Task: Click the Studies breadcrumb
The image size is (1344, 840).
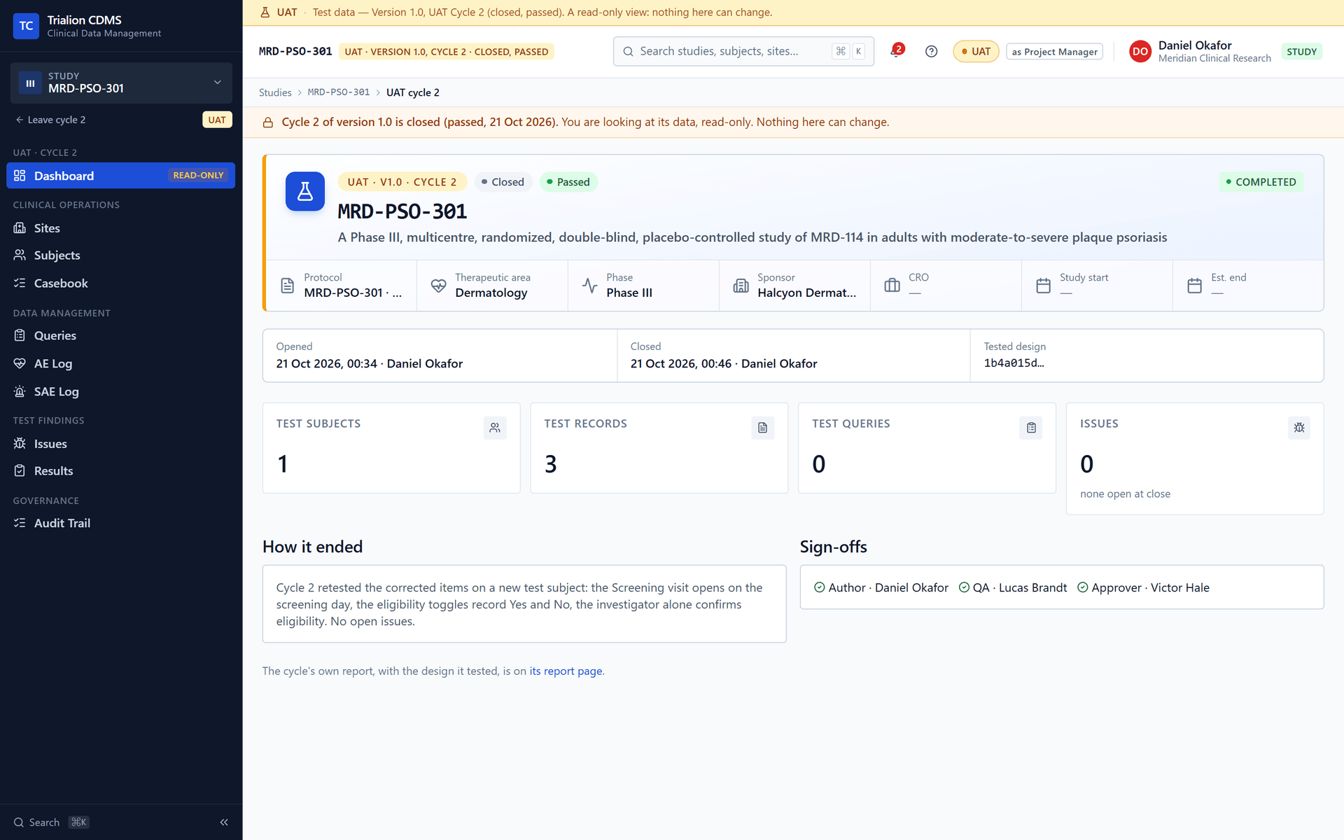Action: pos(275,92)
